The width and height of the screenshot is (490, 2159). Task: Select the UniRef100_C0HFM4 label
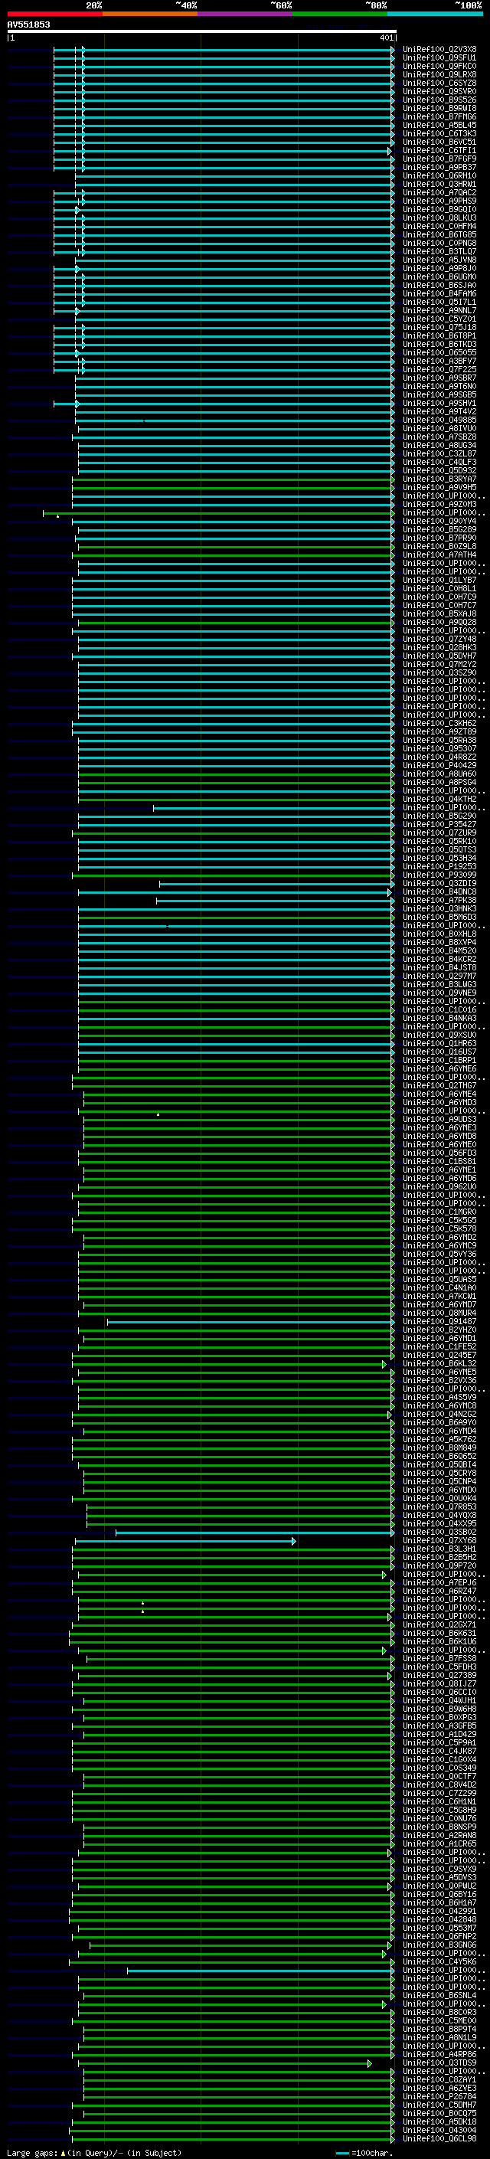click(439, 226)
